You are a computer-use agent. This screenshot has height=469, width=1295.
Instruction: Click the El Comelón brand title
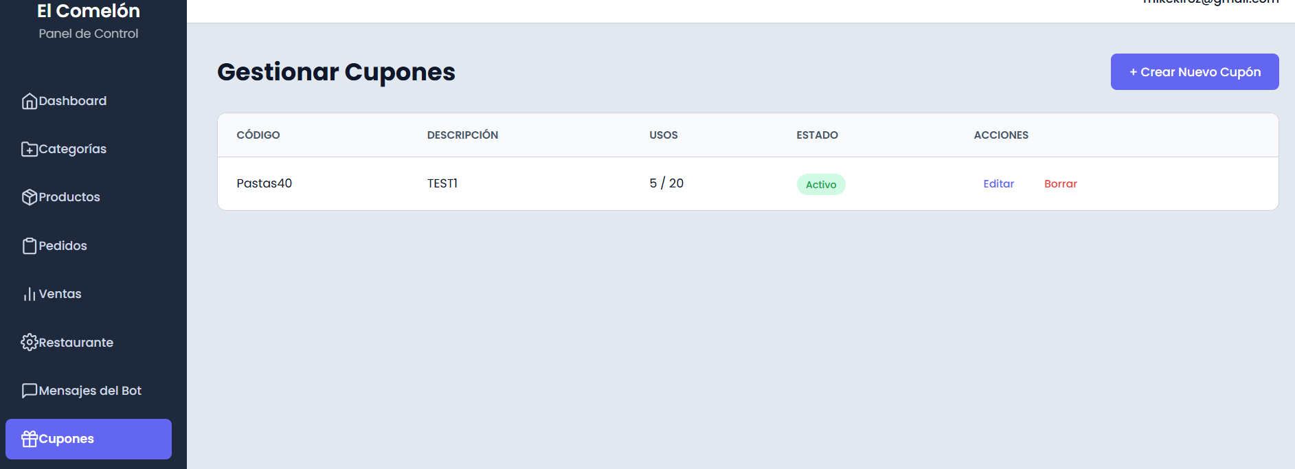click(89, 11)
